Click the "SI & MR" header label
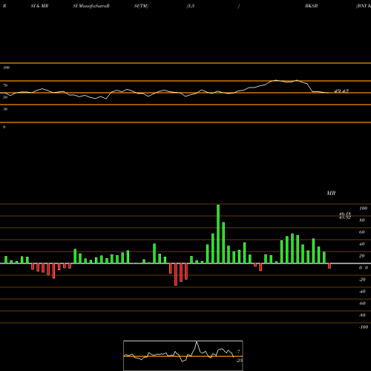The height and width of the screenshot is (371, 371). (39, 6)
